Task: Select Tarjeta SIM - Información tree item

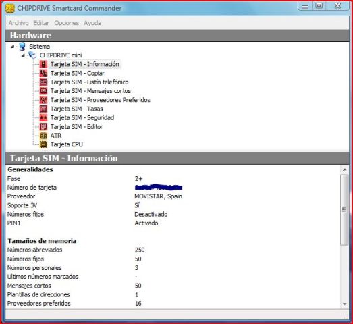Action: [x=84, y=64]
